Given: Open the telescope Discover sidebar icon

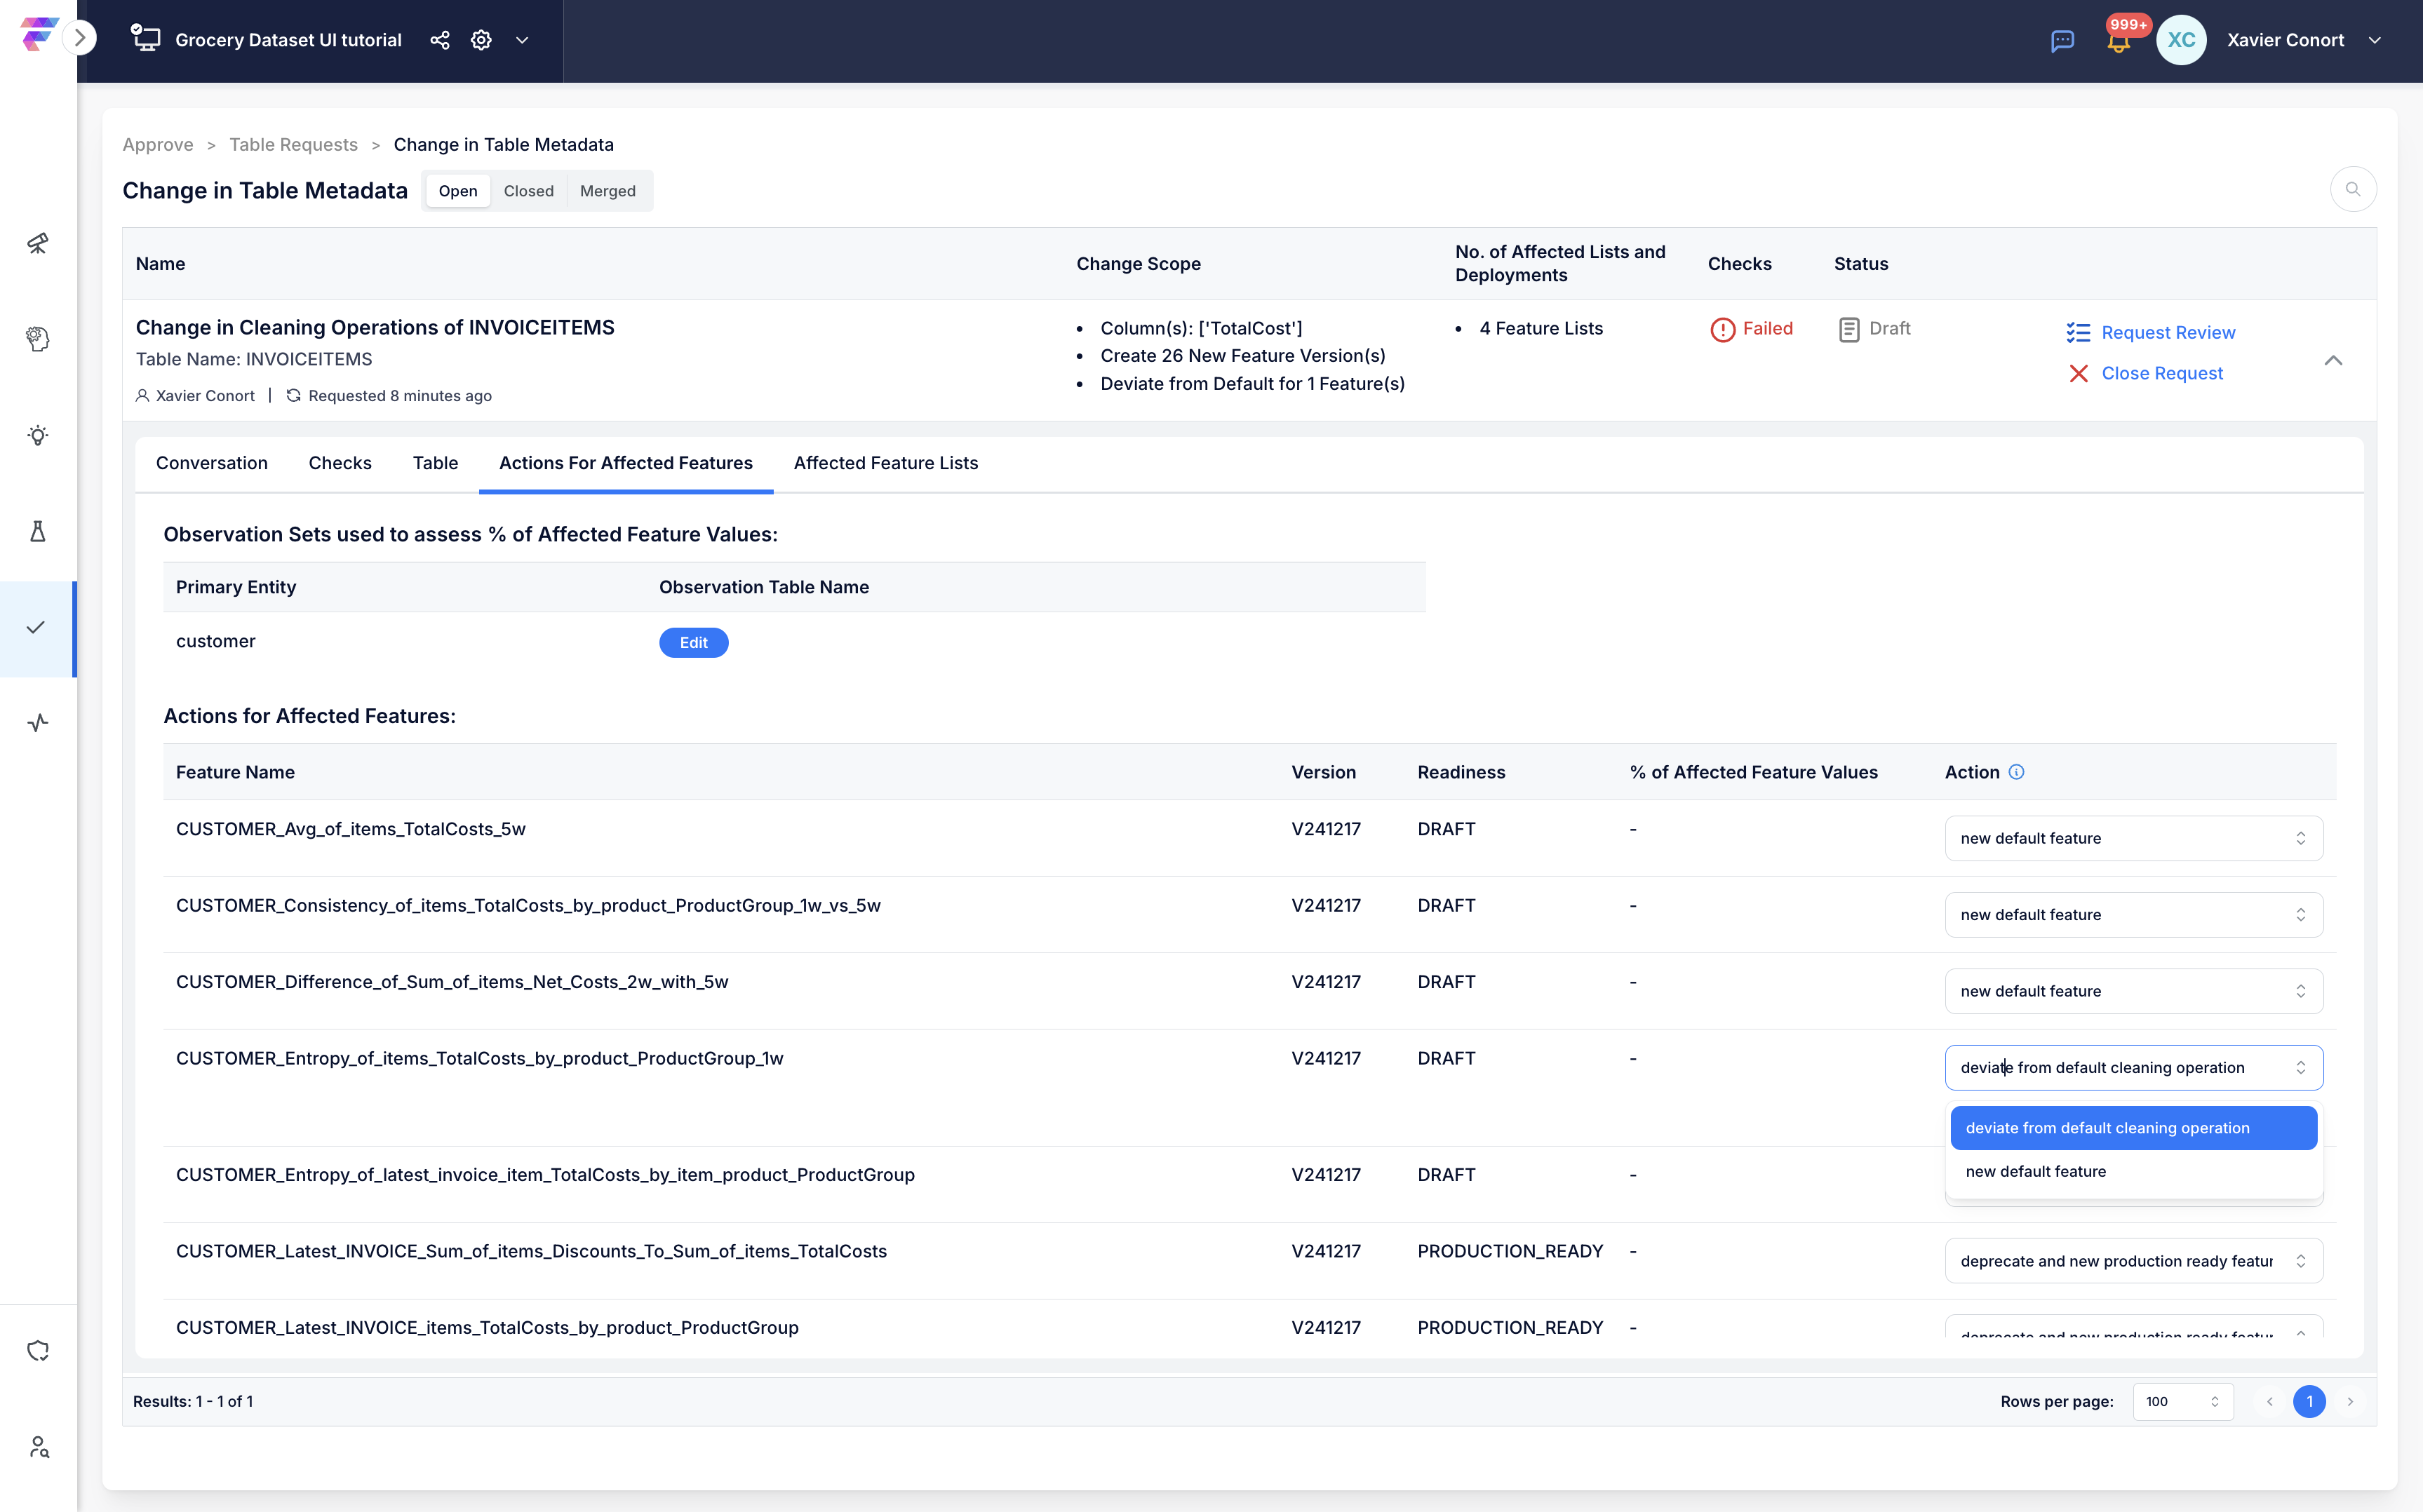Looking at the screenshot, I should coord(38,243).
